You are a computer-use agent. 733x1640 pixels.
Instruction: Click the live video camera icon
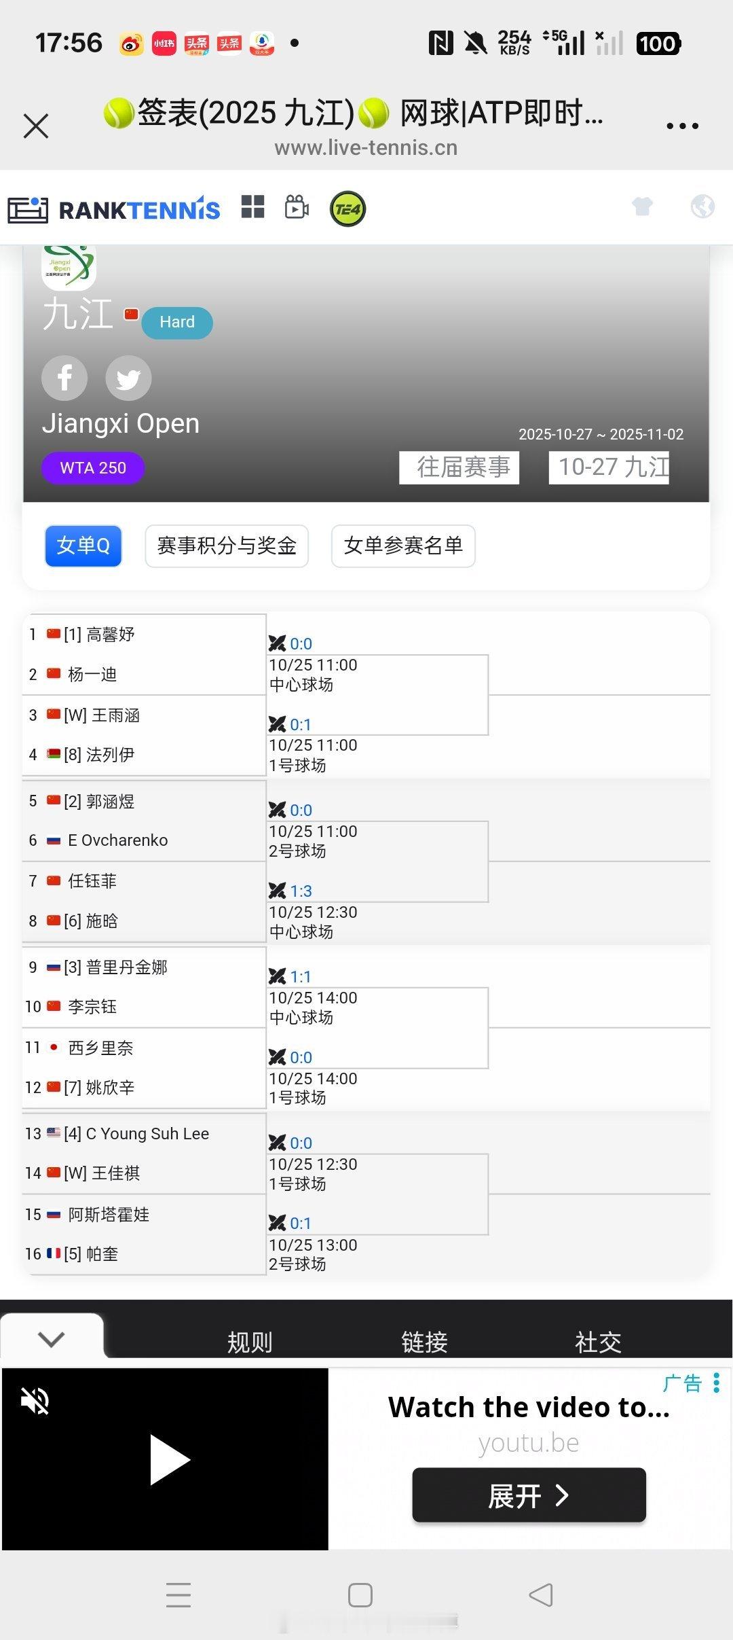point(297,208)
